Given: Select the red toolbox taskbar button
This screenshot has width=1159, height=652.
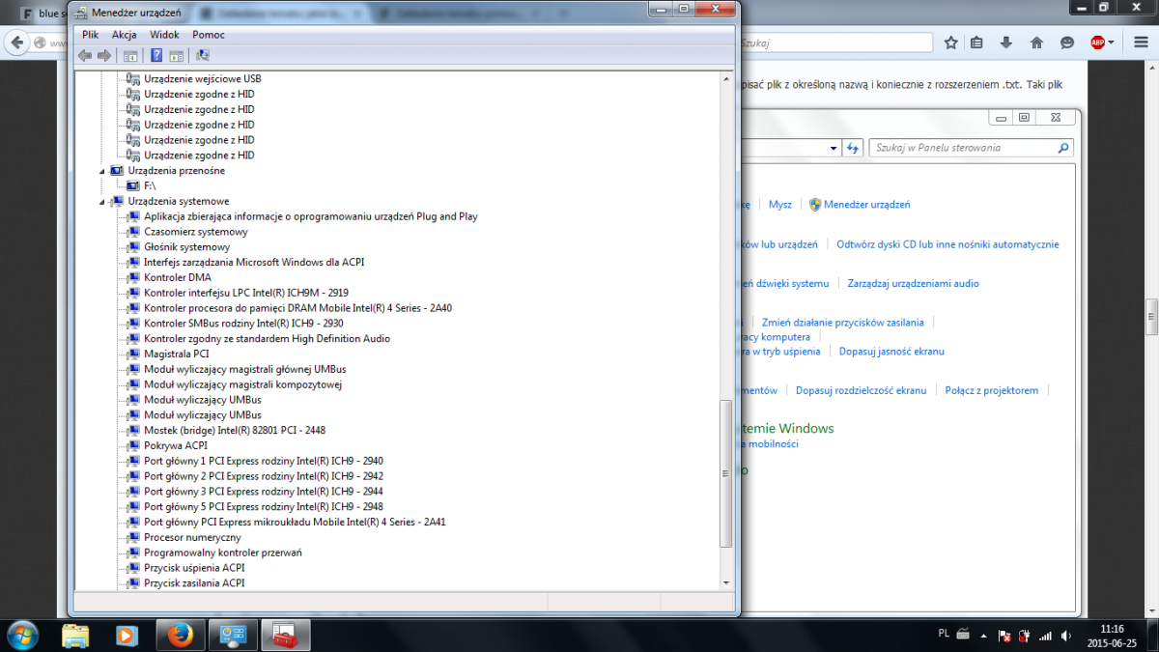Looking at the screenshot, I should pyautogui.click(x=285, y=635).
